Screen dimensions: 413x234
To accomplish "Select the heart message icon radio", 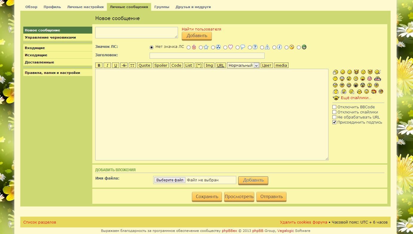I will 225,47.
